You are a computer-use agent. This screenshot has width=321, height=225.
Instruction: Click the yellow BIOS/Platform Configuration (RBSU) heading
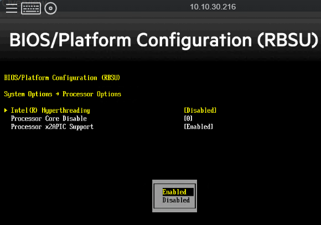62,78
